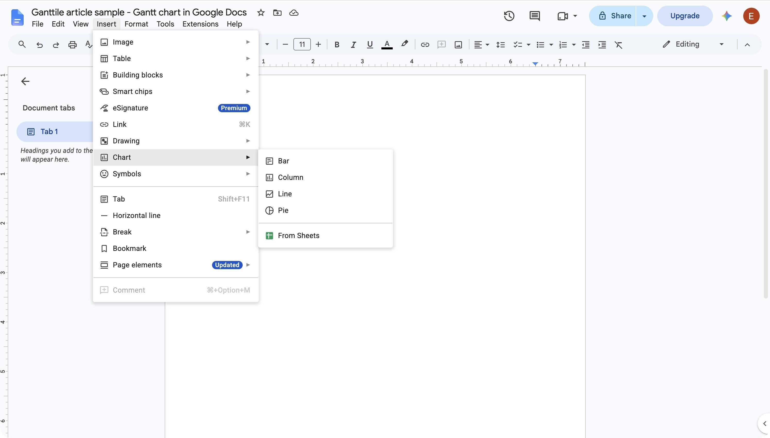Toggle bold formatting
770x438 pixels.
point(337,45)
